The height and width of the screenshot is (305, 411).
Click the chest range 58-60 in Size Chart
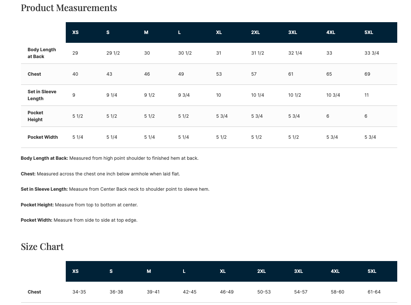click(338, 292)
